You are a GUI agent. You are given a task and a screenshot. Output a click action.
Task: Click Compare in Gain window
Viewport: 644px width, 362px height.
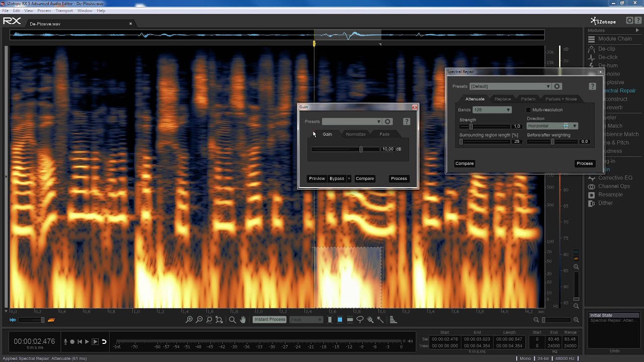click(365, 178)
